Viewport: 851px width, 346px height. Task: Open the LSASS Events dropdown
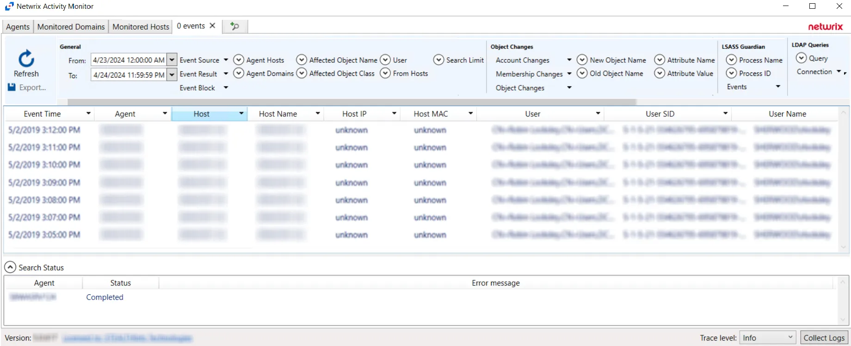pos(778,87)
